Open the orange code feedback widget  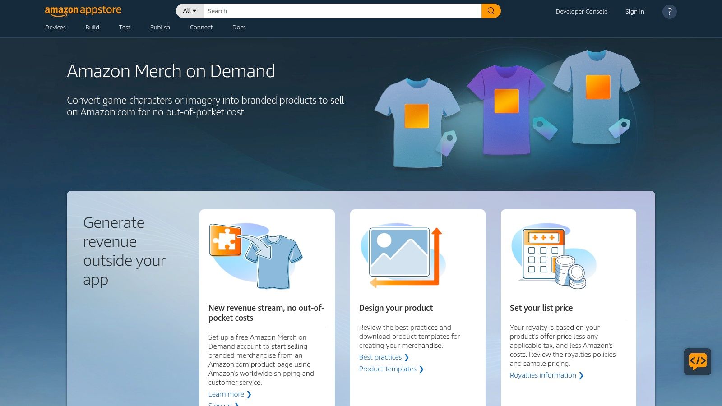pos(698,362)
